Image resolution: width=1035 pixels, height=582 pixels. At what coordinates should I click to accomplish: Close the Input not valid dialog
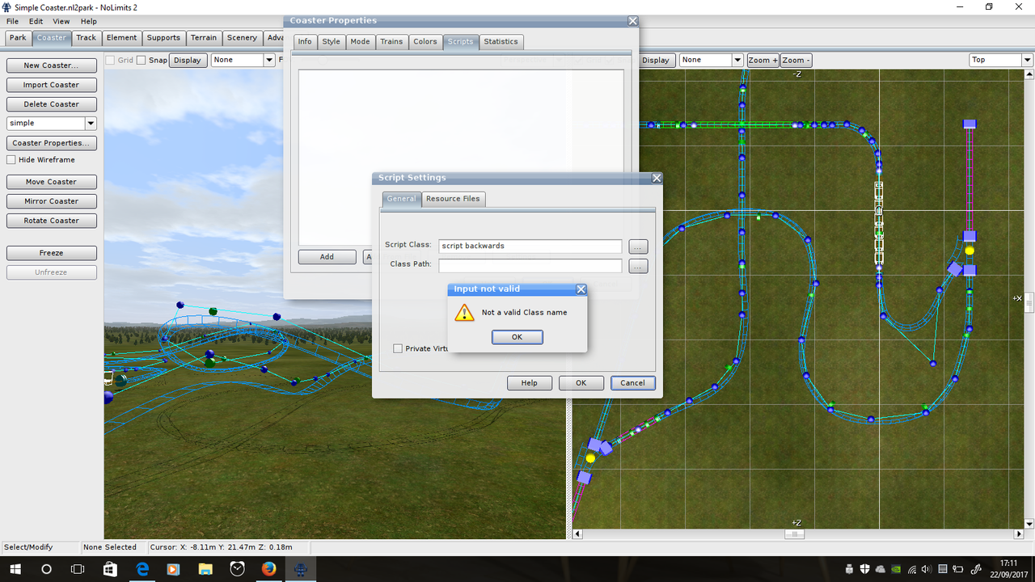pos(581,289)
